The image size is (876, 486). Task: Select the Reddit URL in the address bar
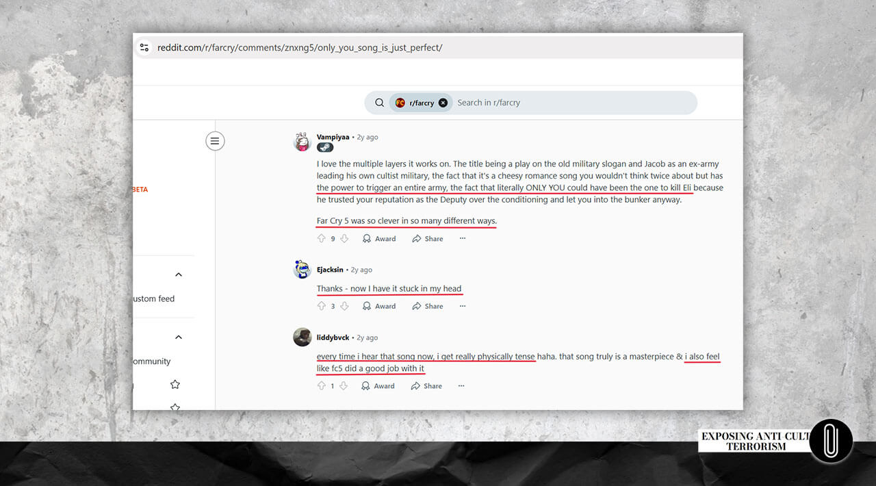pyautogui.click(x=300, y=47)
